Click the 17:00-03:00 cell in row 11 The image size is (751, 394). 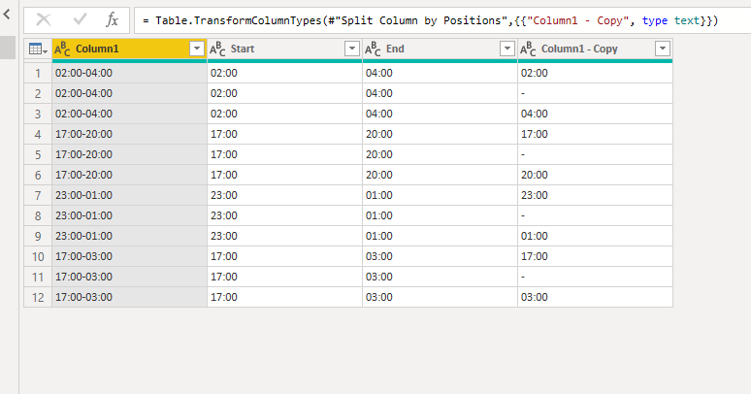coord(129,277)
